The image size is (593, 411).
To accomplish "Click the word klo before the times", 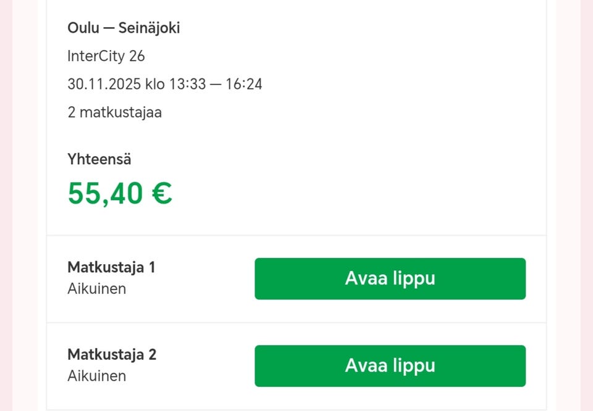I will coord(155,84).
